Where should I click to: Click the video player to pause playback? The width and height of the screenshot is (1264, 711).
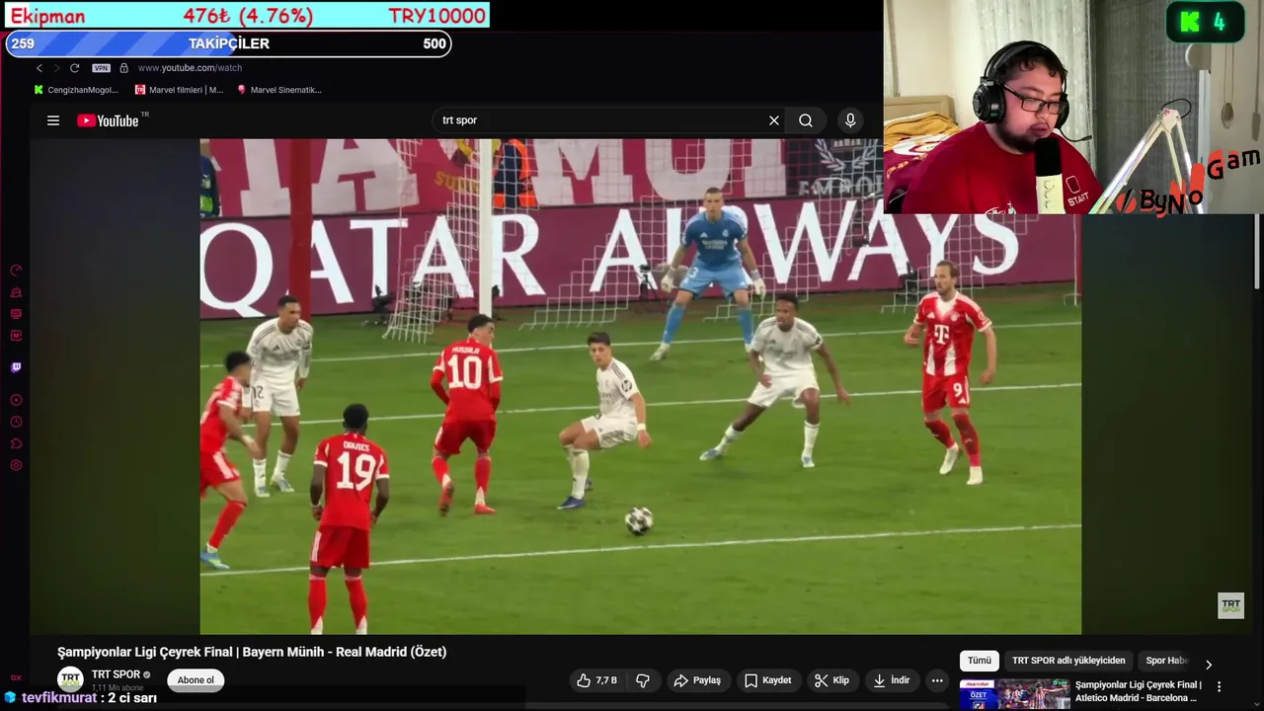coord(640,386)
